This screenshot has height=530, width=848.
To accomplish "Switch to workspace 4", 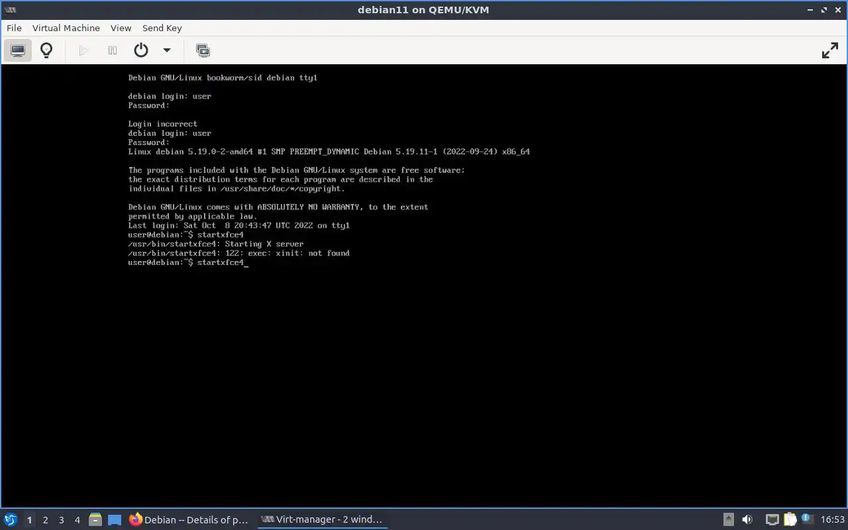I will click(x=77, y=520).
